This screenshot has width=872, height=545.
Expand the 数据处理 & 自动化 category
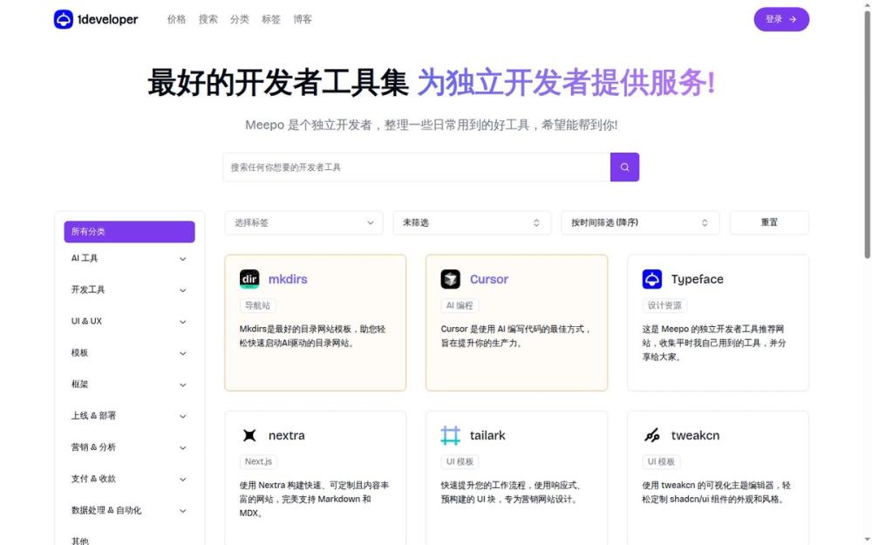click(x=129, y=510)
